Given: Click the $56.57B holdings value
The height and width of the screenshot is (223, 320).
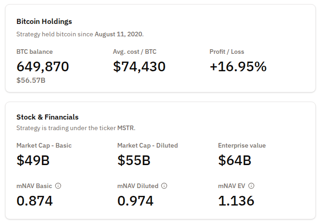Looking at the screenshot, I should tap(31, 80).
